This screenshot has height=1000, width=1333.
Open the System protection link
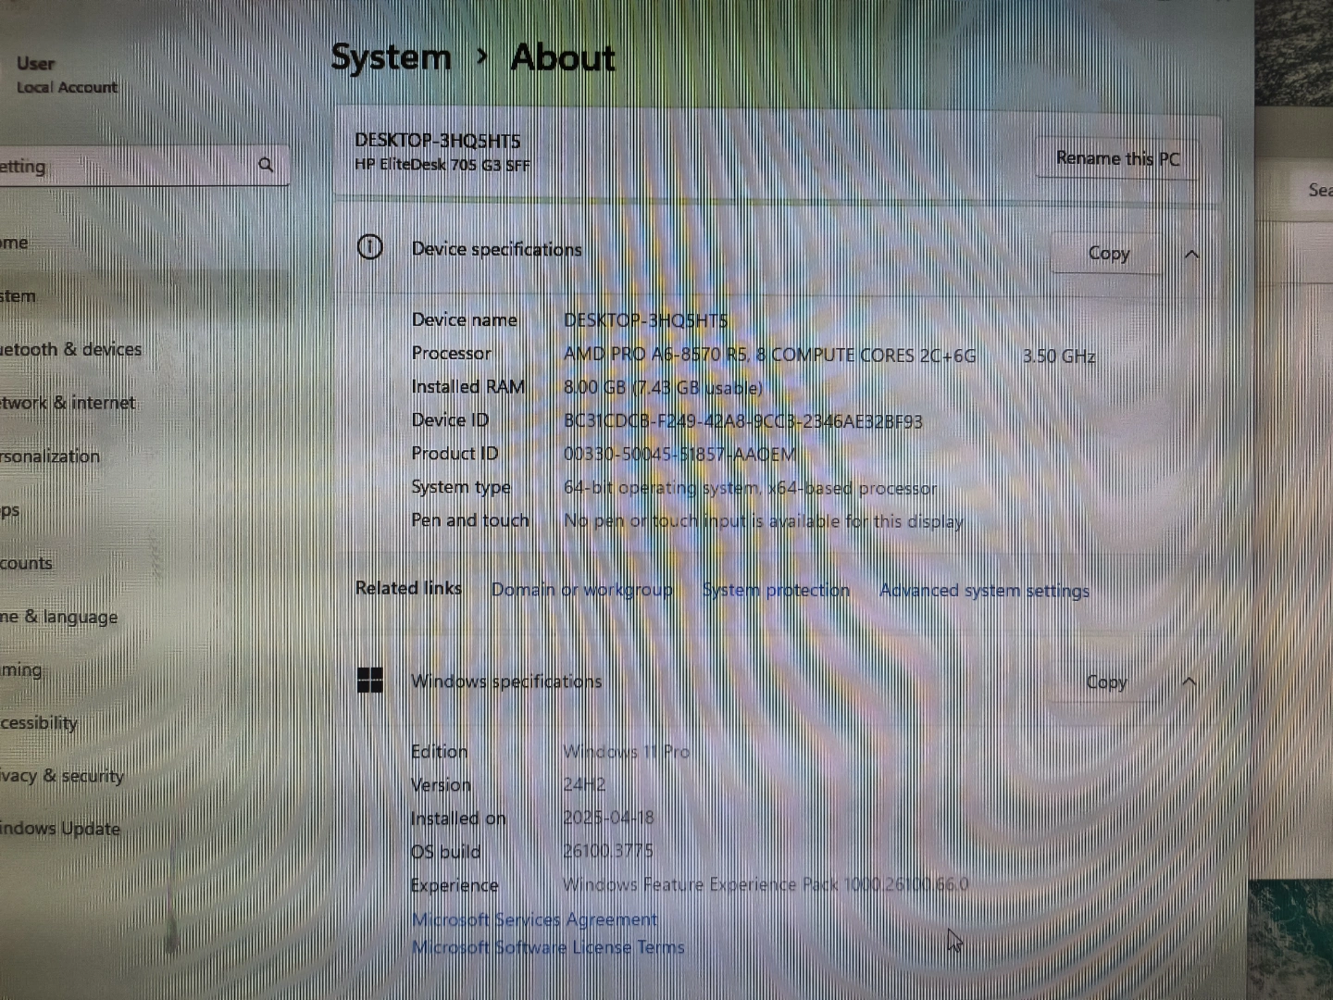pos(776,590)
